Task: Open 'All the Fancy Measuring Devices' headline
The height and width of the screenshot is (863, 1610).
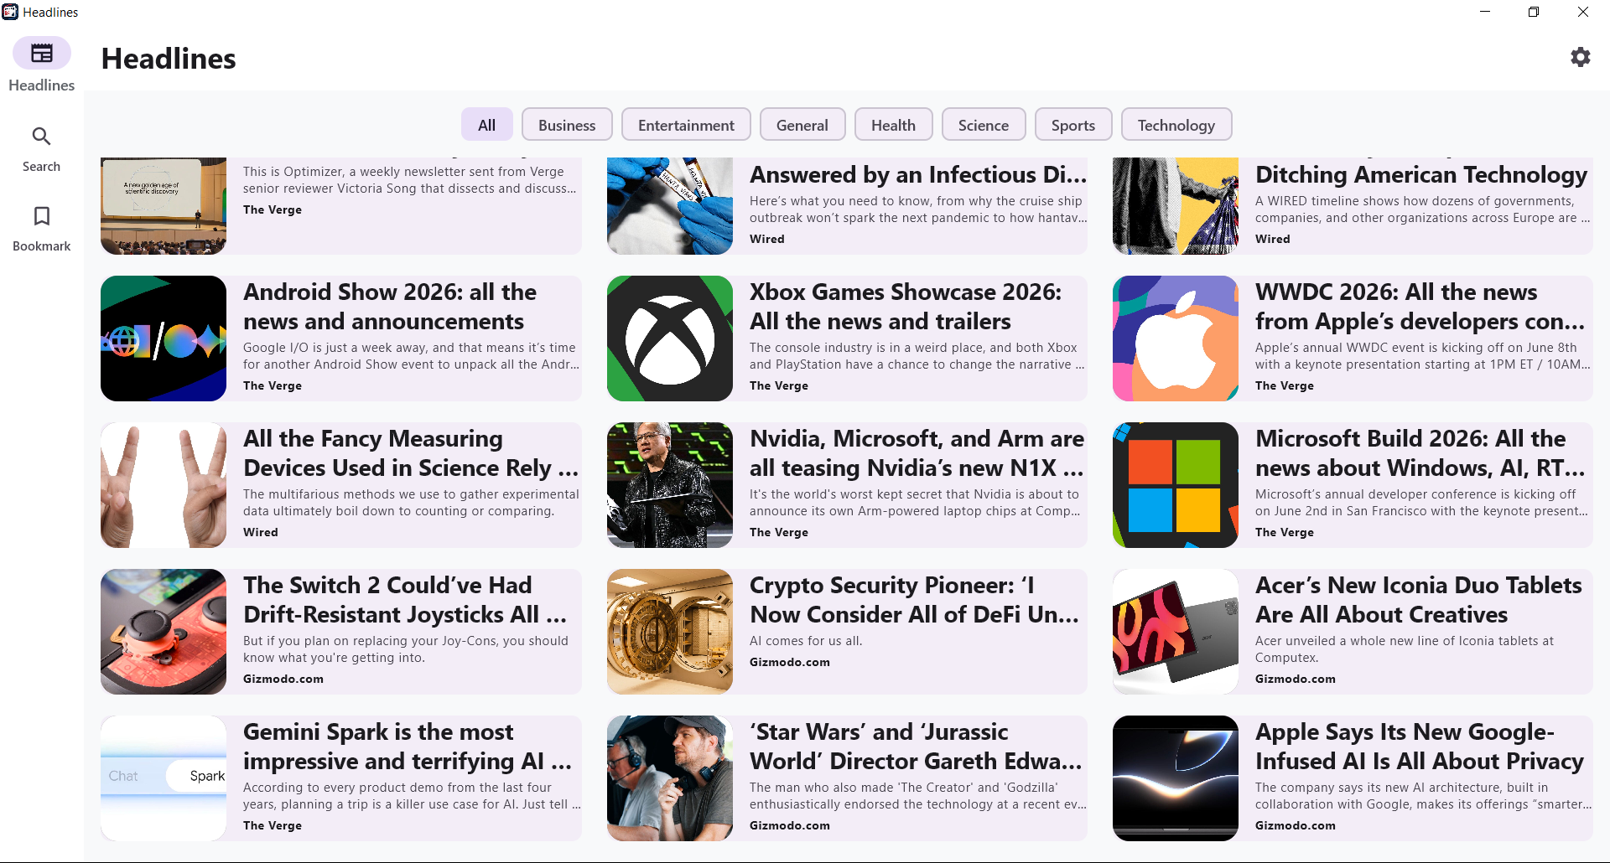Action: click(411, 453)
